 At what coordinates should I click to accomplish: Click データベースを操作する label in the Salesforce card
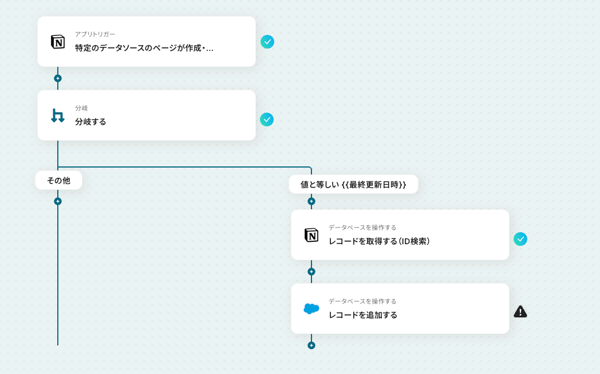(x=362, y=301)
